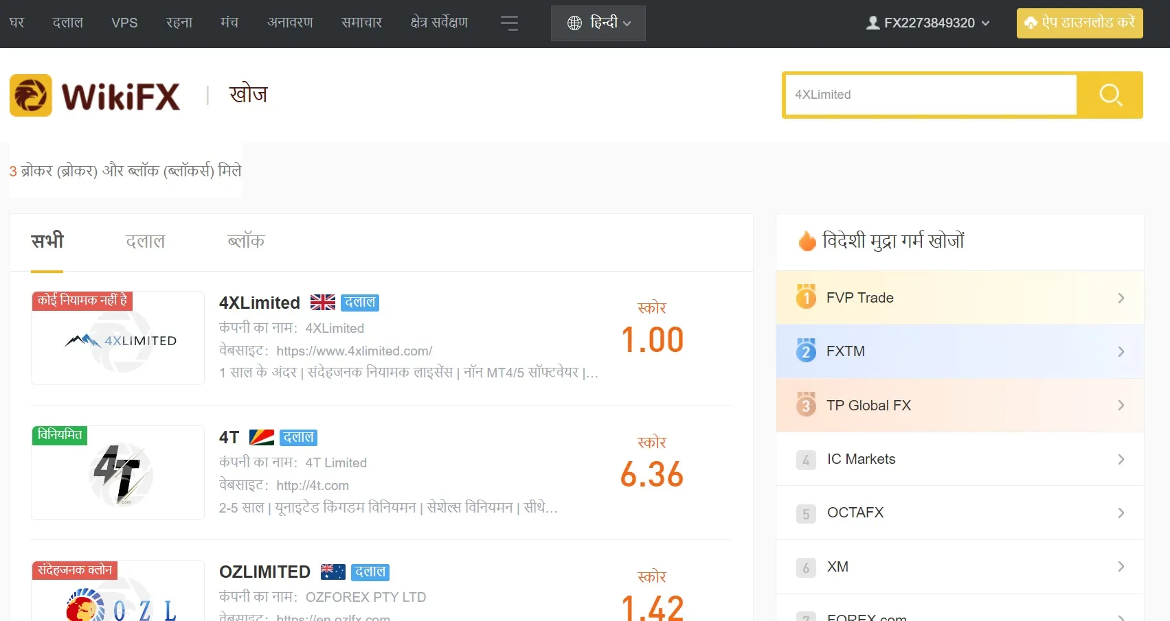Click the UK flag beside 4XLimited
This screenshot has width=1170, height=621.
(x=323, y=303)
